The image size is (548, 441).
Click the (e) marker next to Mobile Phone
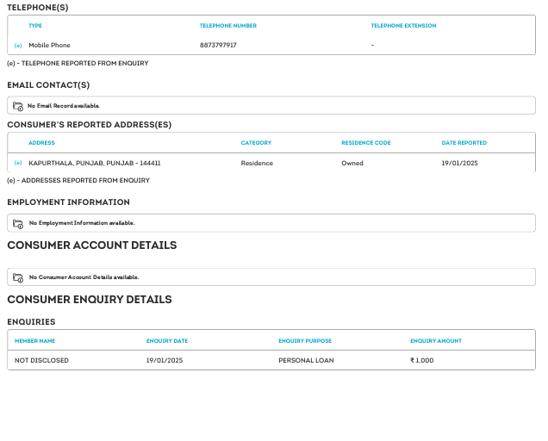18,45
